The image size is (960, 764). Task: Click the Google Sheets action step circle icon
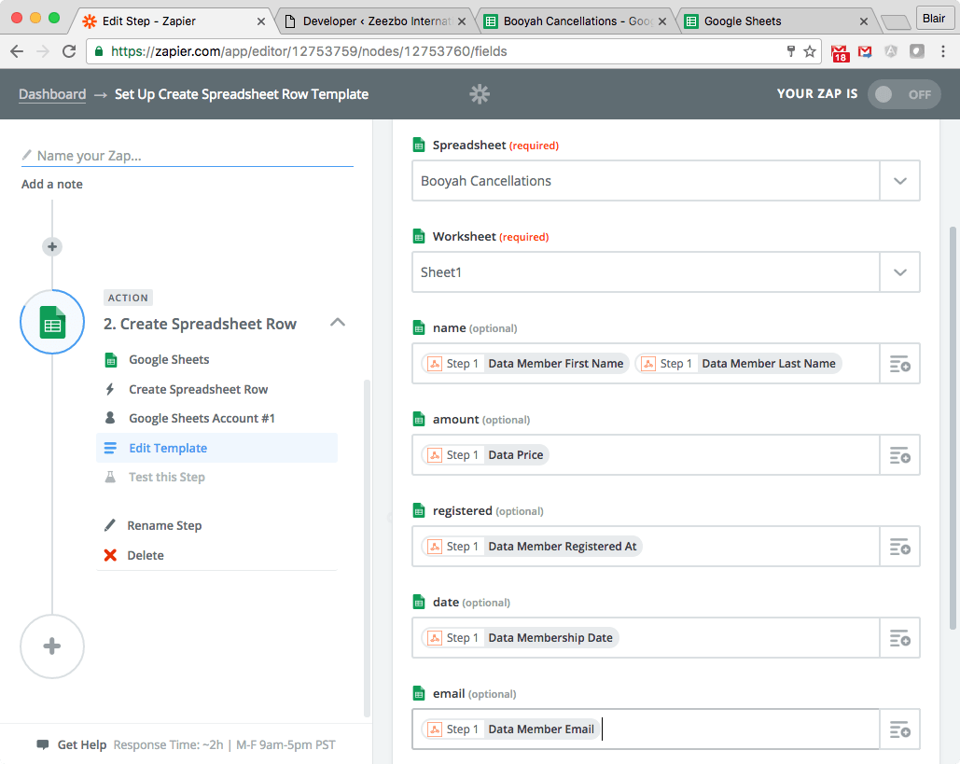tap(52, 322)
